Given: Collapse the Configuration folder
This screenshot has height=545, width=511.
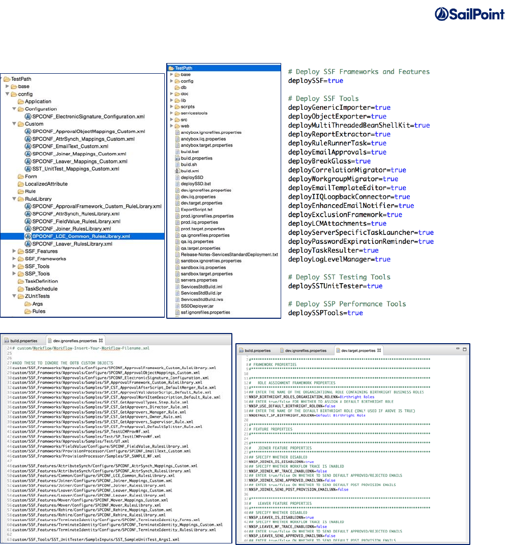Looking at the screenshot, I should pos(14,109).
